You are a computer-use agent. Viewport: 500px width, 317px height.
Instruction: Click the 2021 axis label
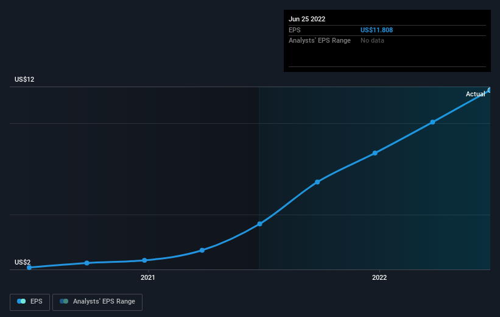[147, 278]
